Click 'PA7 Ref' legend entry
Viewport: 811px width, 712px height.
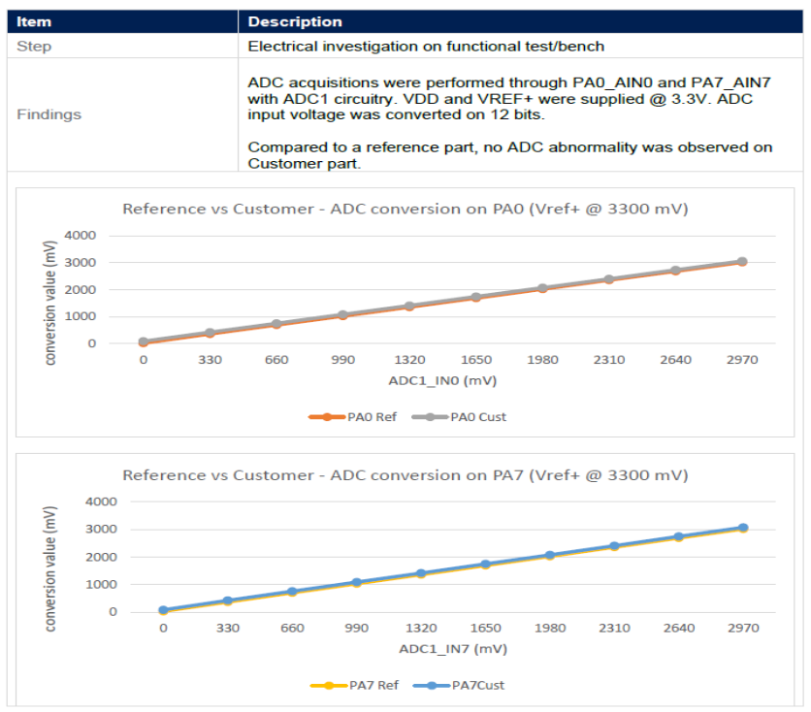coord(354,685)
